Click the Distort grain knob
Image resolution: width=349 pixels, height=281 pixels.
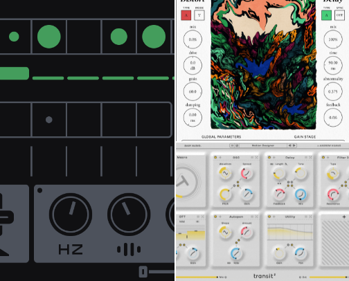pos(193,91)
